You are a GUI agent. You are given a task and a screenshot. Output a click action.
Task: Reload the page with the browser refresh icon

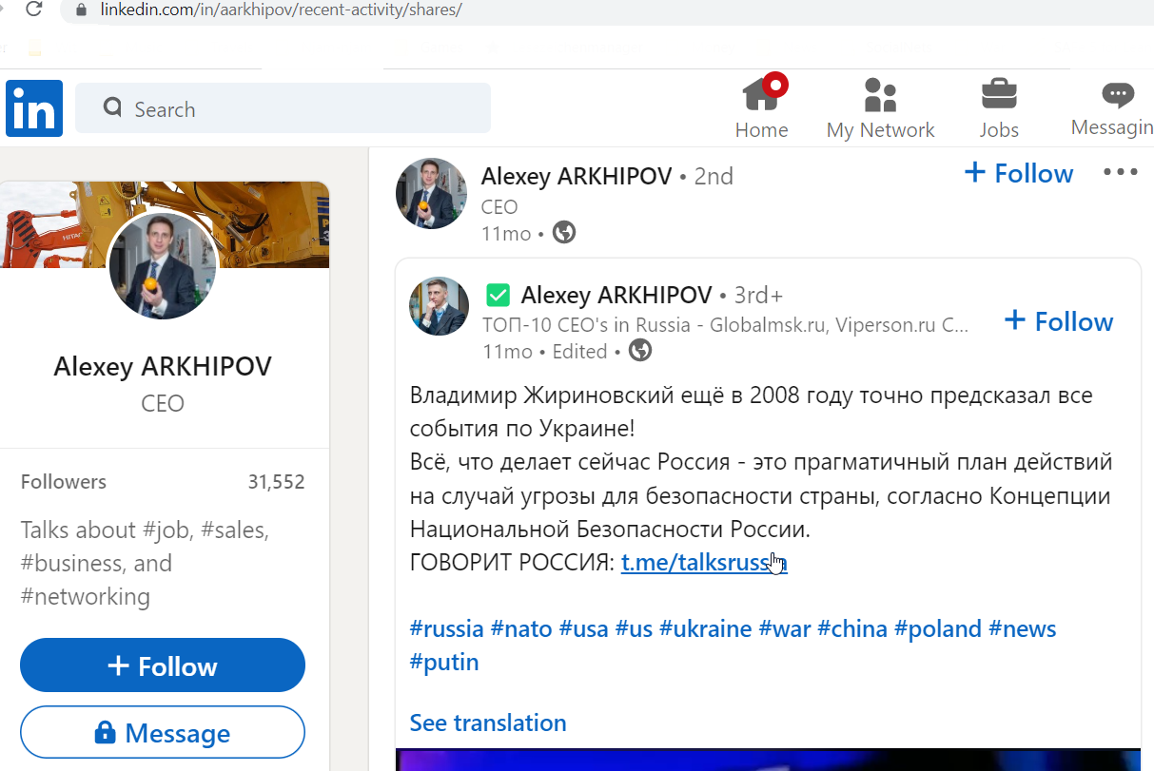coord(33,10)
